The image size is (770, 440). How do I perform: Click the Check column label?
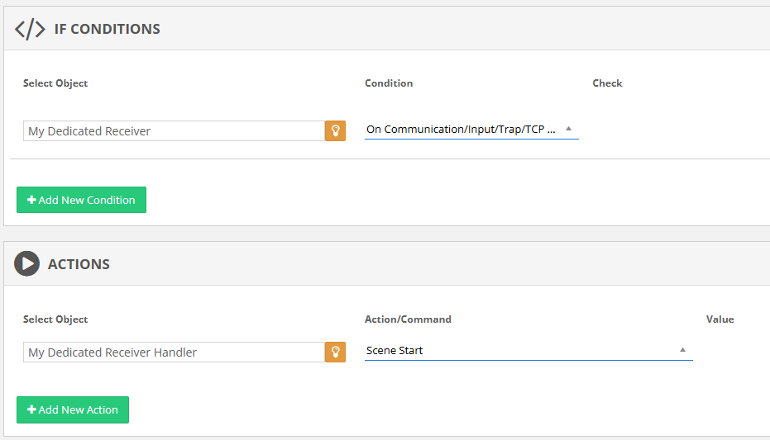[607, 83]
